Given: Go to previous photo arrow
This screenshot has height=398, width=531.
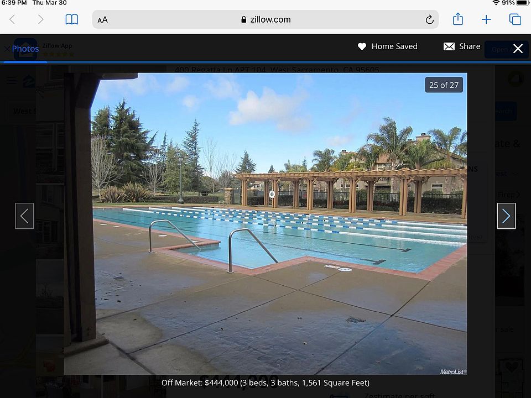Looking at the screenshot, I should click(x=24, y=216).
